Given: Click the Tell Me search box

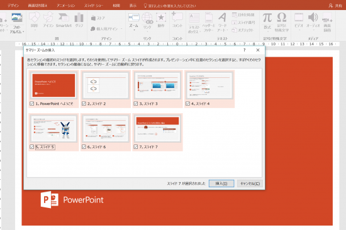Looking at the screenshot, I should pyautogui.click(x=170, y=6).
